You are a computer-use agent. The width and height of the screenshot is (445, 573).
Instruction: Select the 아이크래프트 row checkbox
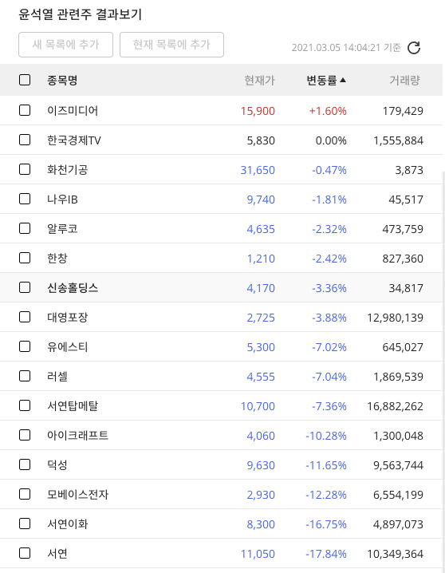(25, 436)
